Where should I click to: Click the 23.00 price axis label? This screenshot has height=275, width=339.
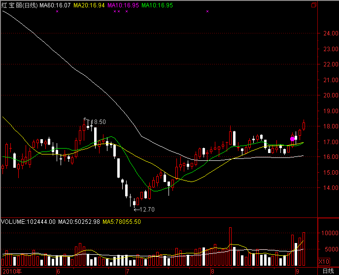[331, 49]
